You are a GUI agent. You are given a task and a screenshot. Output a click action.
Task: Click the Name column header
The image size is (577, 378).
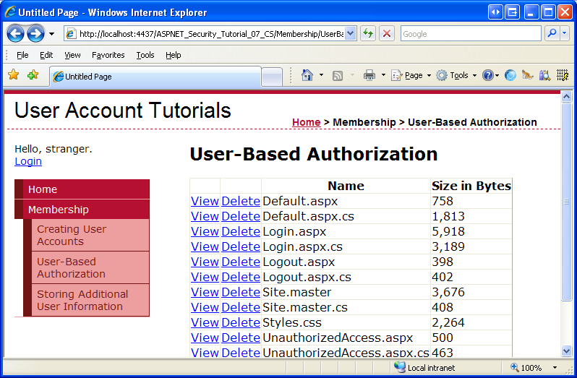[x=346, y=186]
